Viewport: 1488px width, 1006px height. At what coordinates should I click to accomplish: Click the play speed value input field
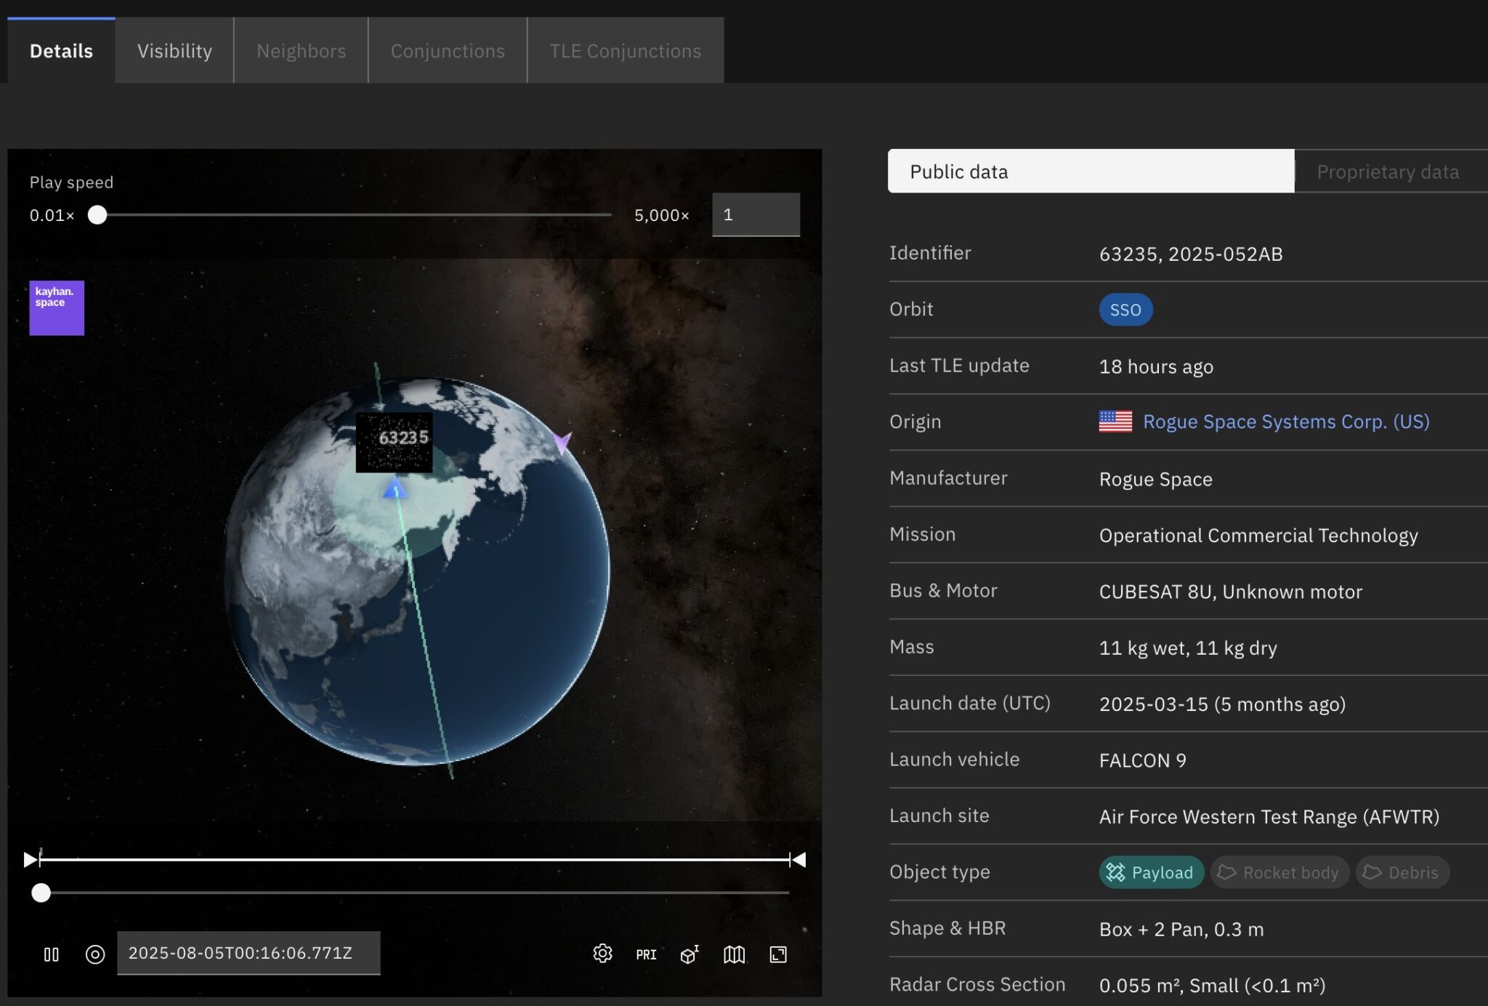coord(756,214)
